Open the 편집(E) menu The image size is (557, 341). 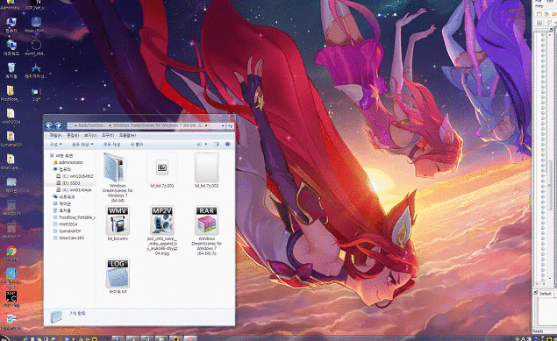coord(73,136)
